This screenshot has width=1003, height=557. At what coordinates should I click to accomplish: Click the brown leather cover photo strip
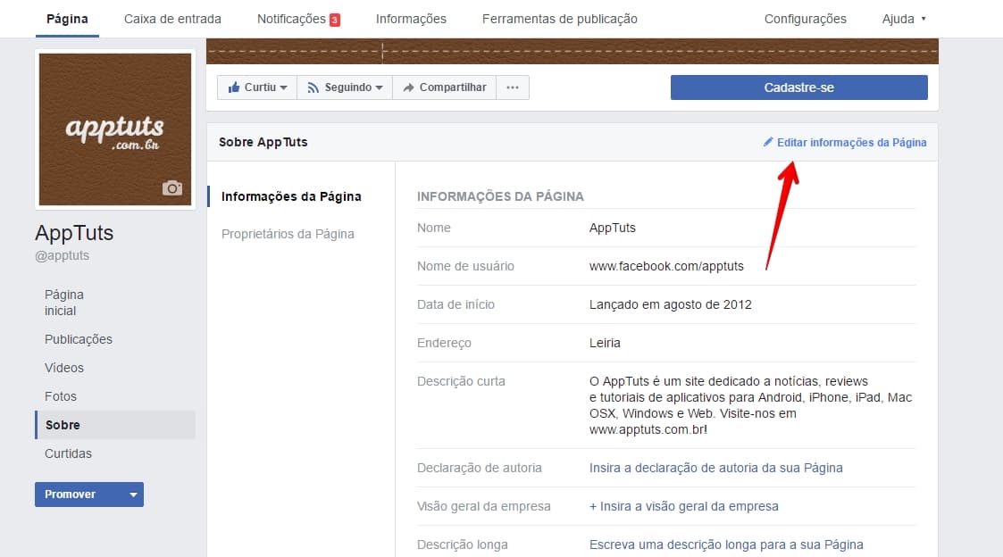[572, 51]
